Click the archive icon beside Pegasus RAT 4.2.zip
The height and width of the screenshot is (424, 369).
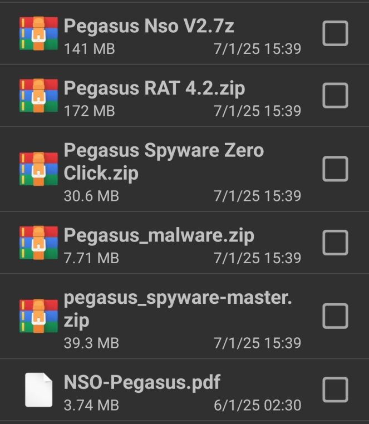[38, 96]
